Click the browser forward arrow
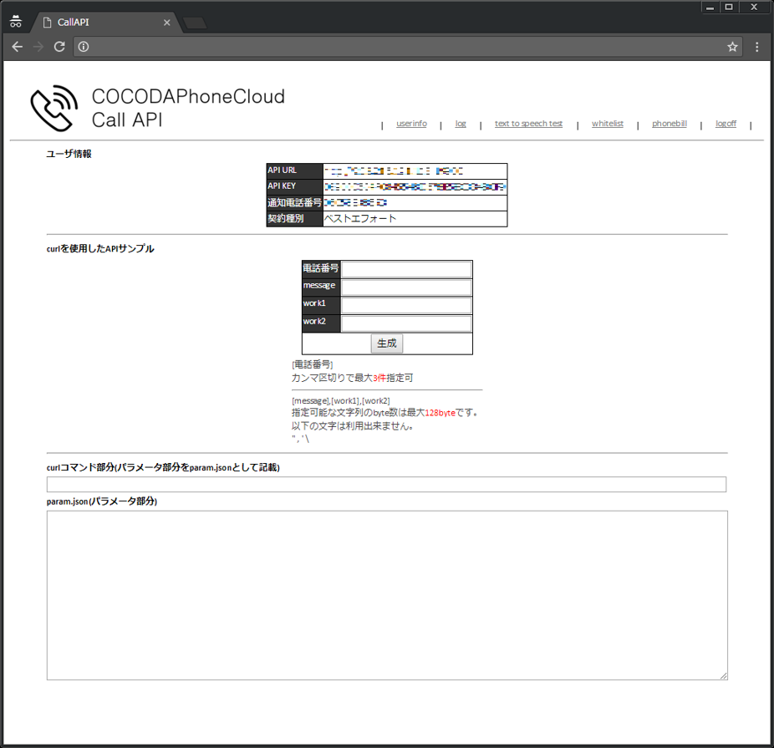 (38, 47)
